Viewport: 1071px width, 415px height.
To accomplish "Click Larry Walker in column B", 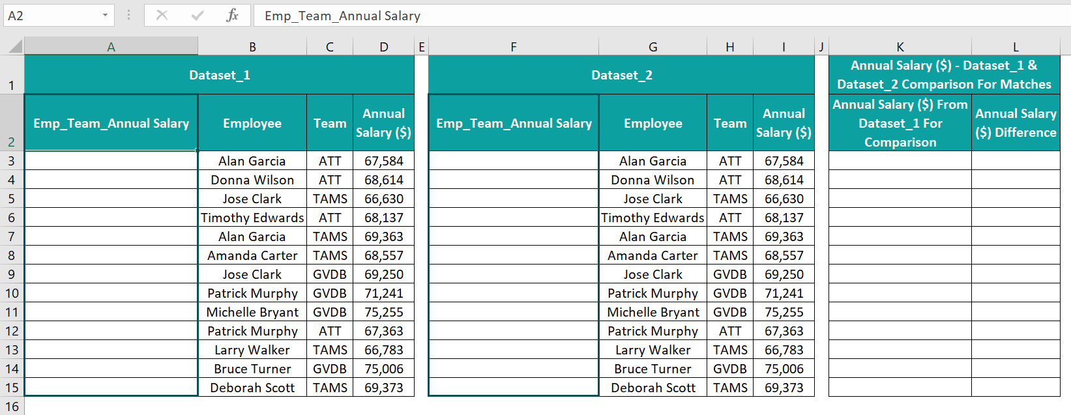I will point(252,350).
